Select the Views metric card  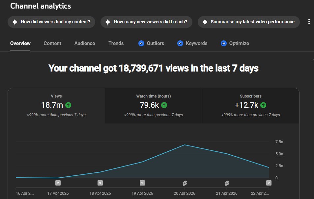coord(56,106)
